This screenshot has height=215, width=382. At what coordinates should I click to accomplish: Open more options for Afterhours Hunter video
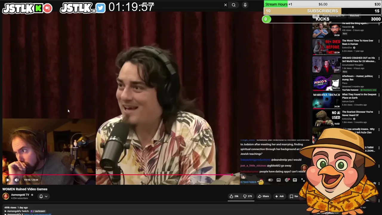coord(379,77)
